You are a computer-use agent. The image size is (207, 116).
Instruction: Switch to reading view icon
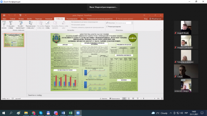point(133,99)
